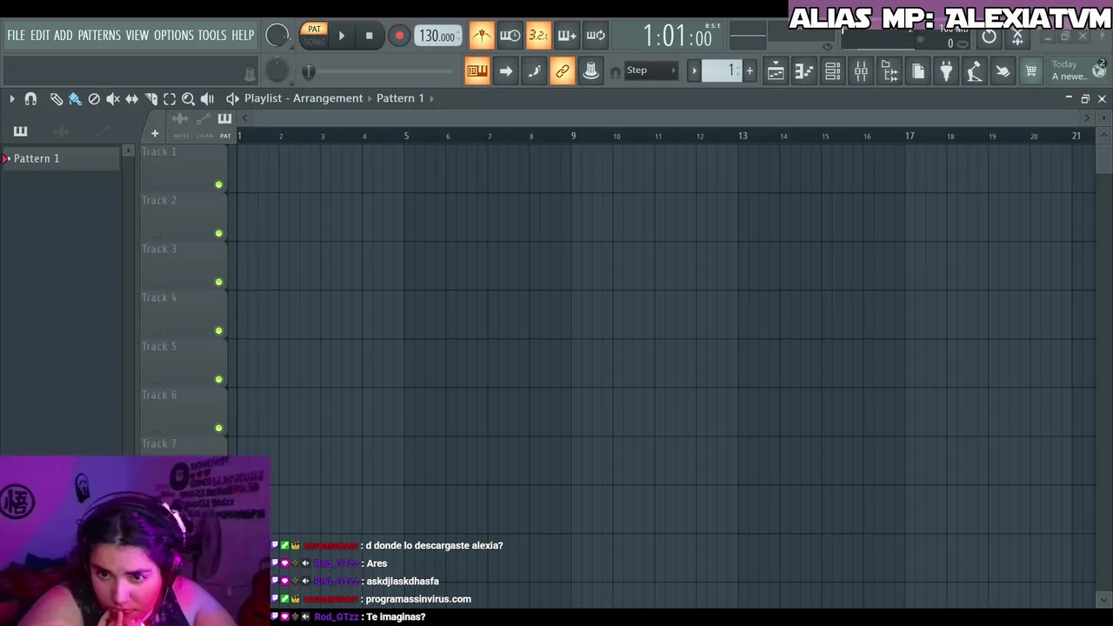Toggle the orange link multilink button
1113x626 pixels.
(x=563, y=71)
